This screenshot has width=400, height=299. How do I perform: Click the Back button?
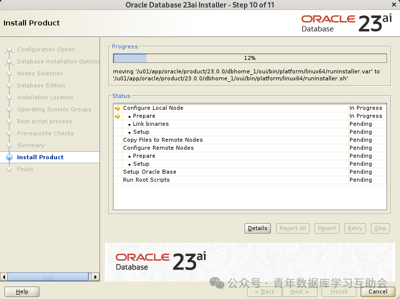tap(264, 292)
